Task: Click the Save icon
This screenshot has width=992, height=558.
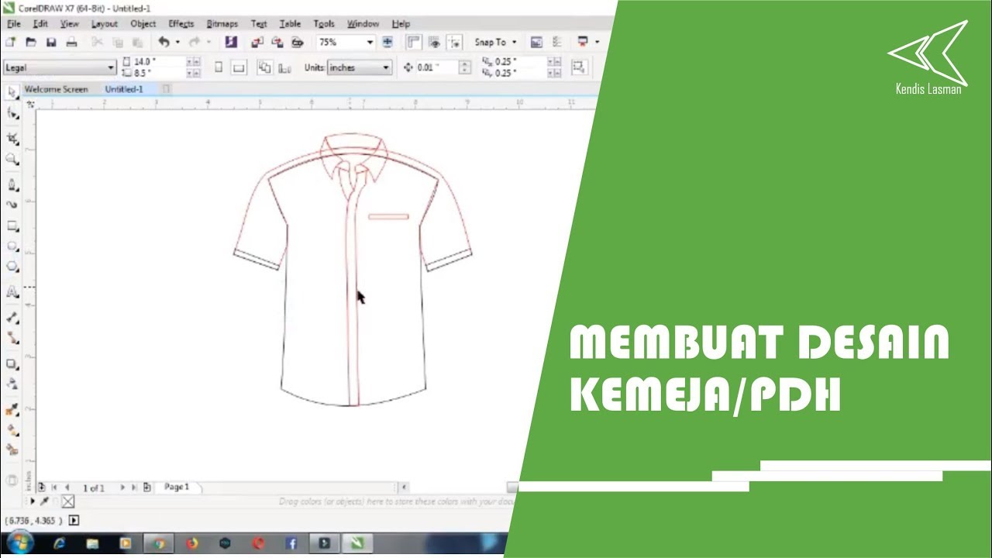Action: pos(51,42)
